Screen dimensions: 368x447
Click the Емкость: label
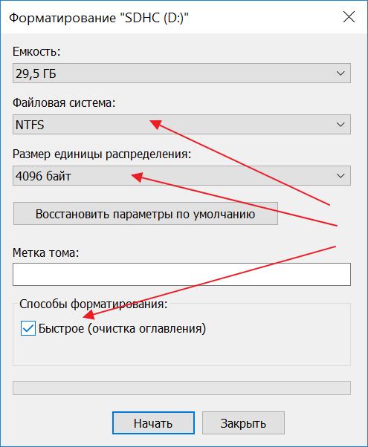pyautogui.click(x=36, y=52)
